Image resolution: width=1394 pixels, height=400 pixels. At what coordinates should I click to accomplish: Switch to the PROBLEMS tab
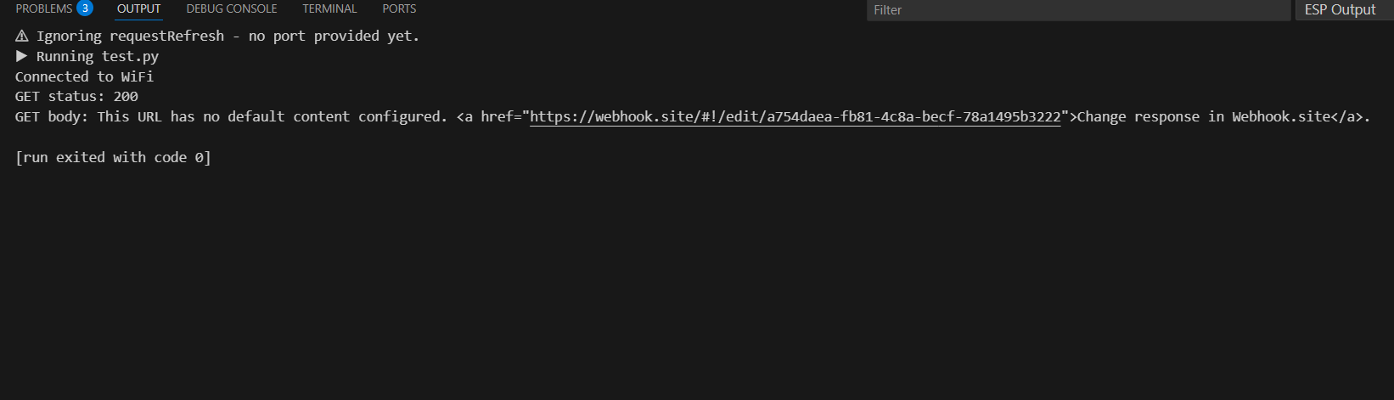coord(44,8)
